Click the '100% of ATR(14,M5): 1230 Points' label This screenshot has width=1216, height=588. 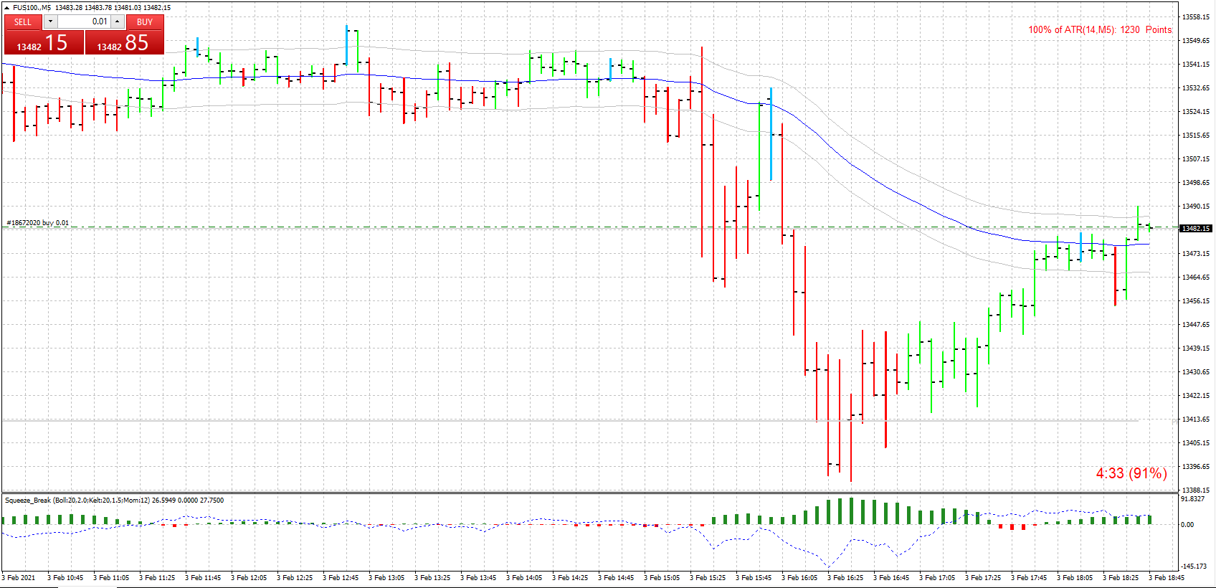pyautogui.click(x=1100, y=29)
